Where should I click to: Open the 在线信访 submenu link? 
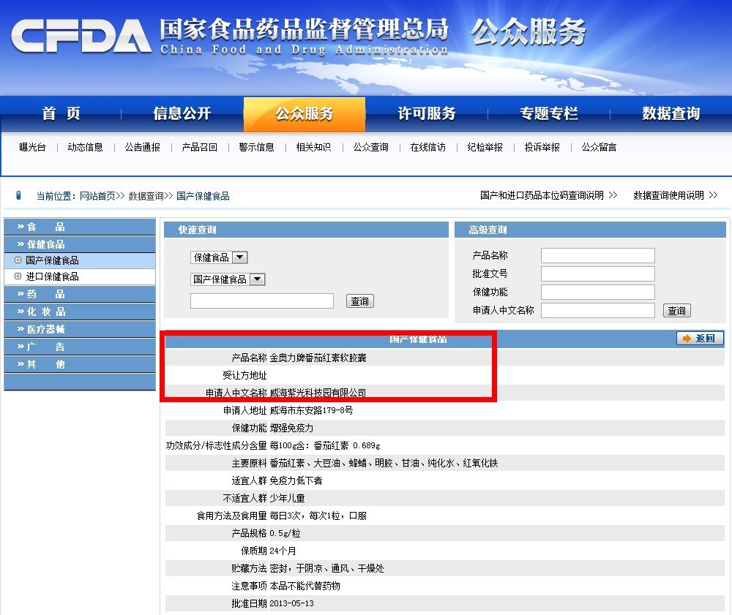tap(427, 147)
